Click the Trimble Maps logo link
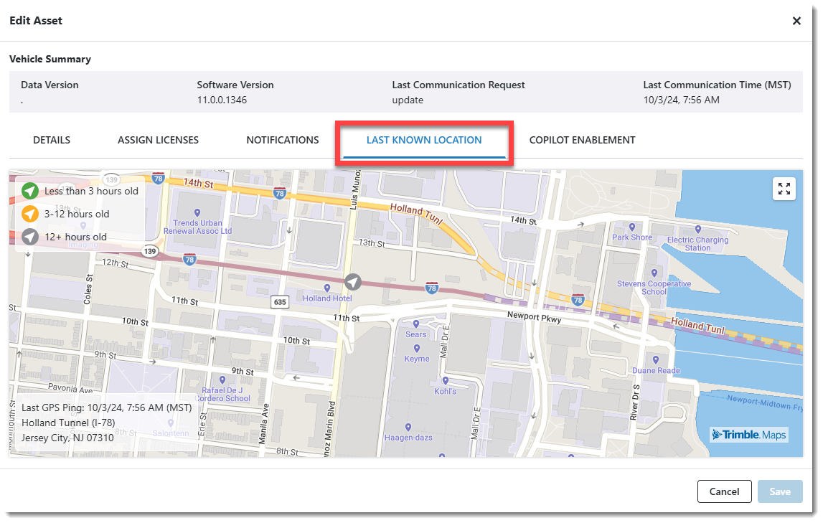This screenshot has height=523, width=823. pos(749,435)
